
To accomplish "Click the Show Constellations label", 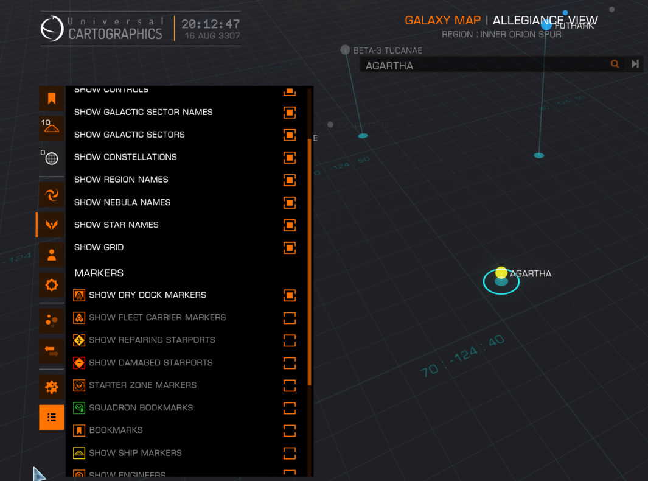I will [x=125, y=157].
